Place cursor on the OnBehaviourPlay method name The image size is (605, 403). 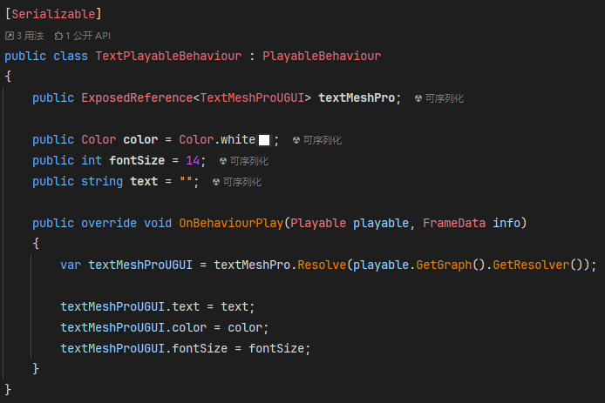[231, 223]
